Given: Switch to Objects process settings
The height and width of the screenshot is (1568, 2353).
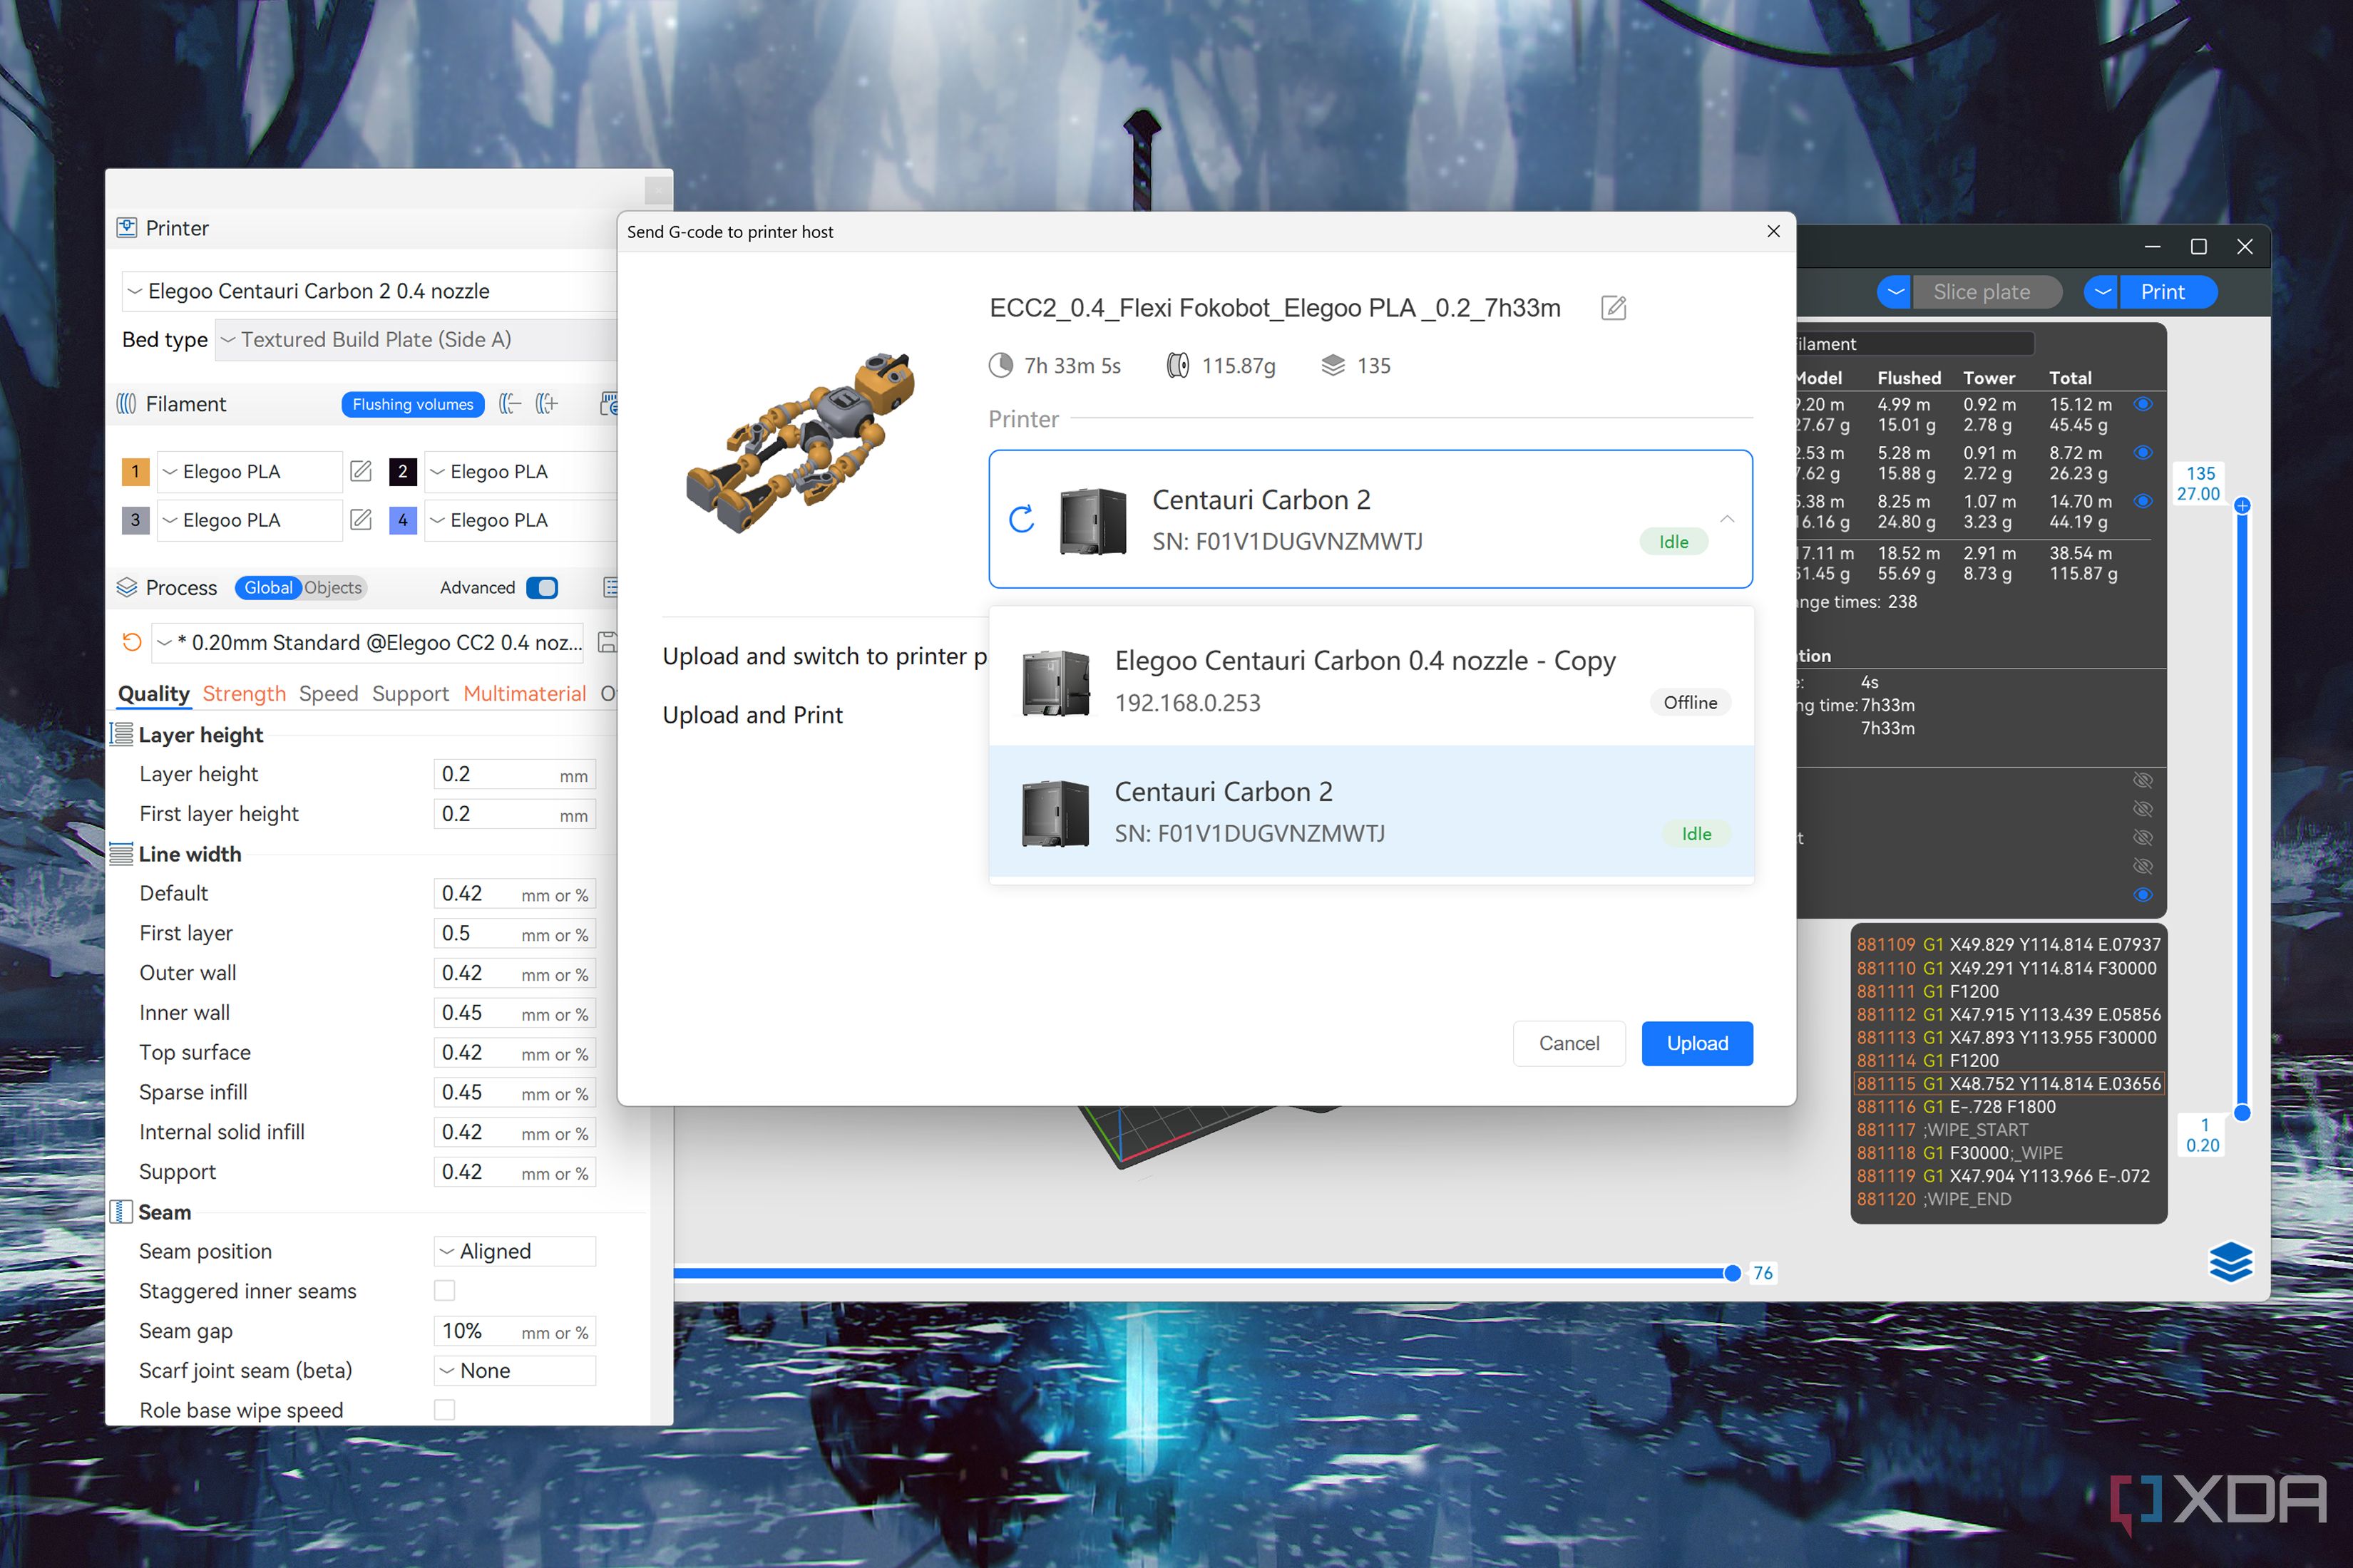Looking at the screenshot, I should (333, 588).
